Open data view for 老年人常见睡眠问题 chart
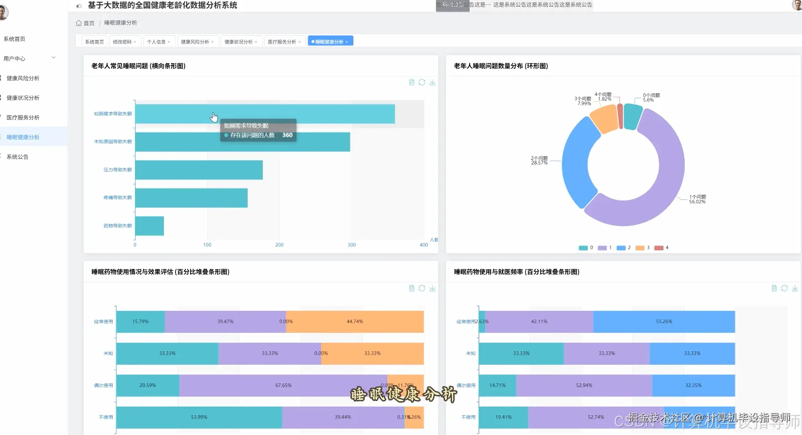This screenshot has height=435, width=802. 411,82
